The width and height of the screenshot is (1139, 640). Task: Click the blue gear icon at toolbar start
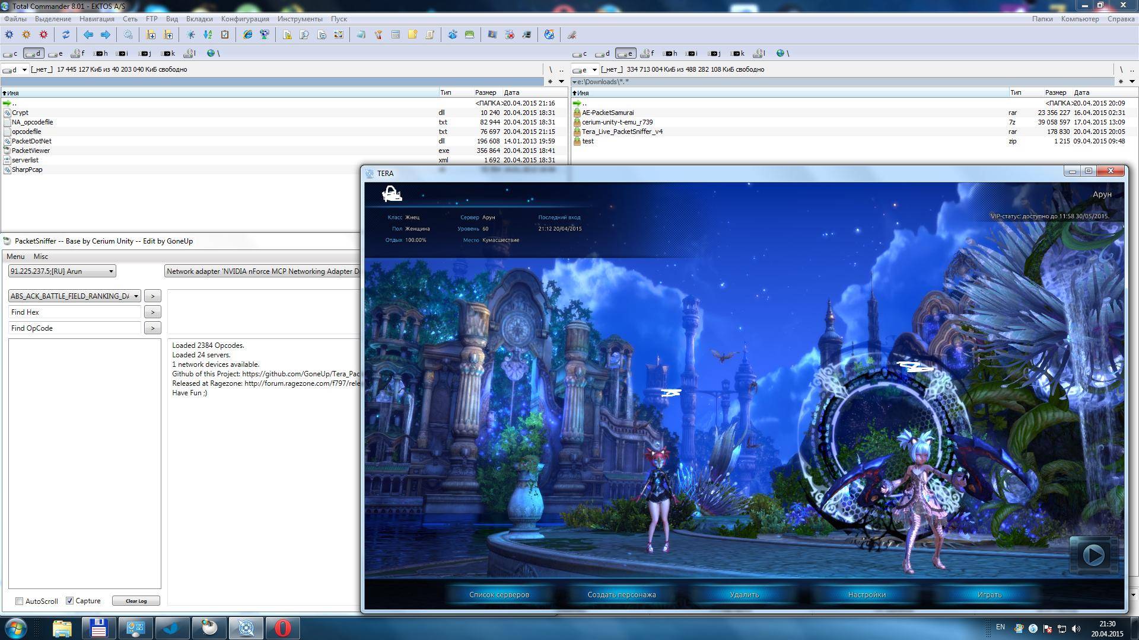(x=9, y=35)
